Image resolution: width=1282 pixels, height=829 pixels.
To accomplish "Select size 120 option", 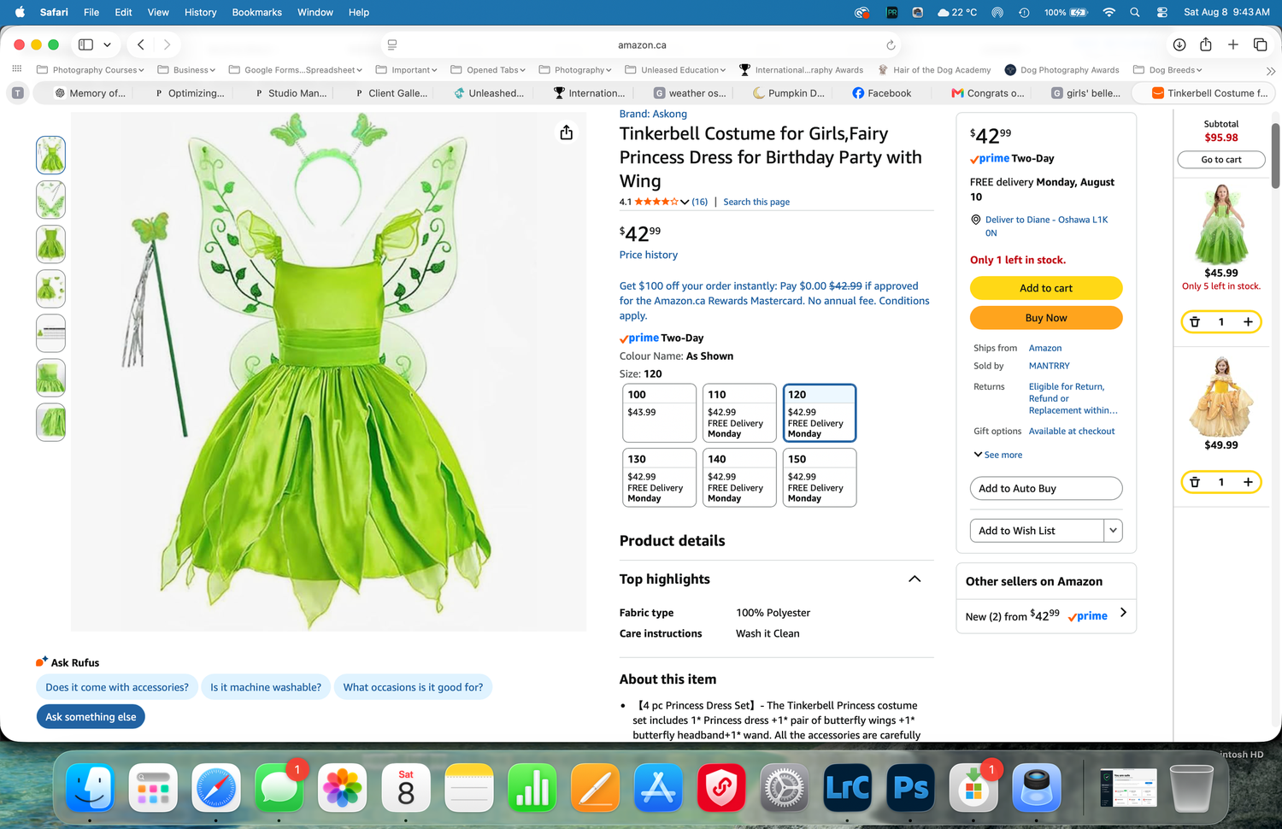I will (820, 413).
